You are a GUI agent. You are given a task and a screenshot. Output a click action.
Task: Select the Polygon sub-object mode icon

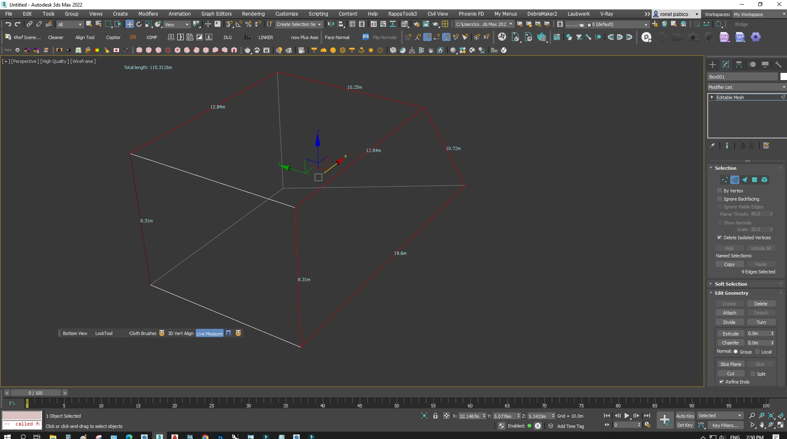(755, 180)
